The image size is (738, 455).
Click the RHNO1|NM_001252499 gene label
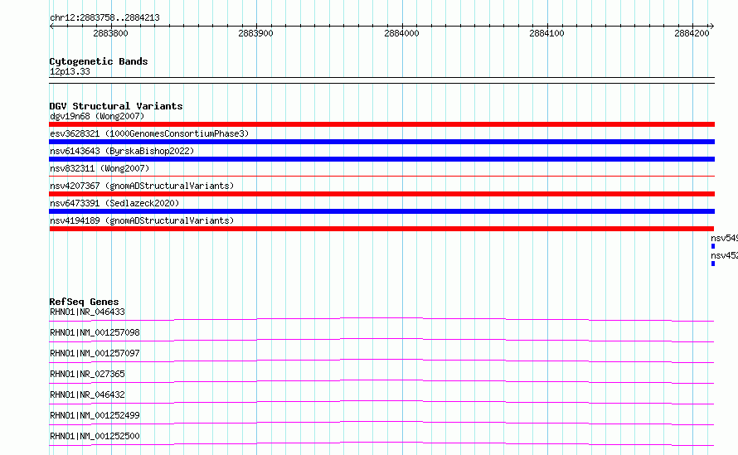(95, 415)
